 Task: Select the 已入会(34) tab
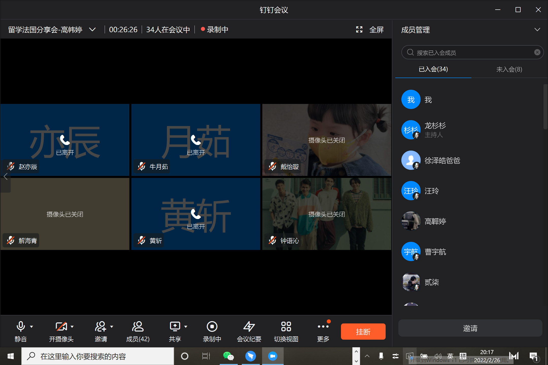coord(433,69)
